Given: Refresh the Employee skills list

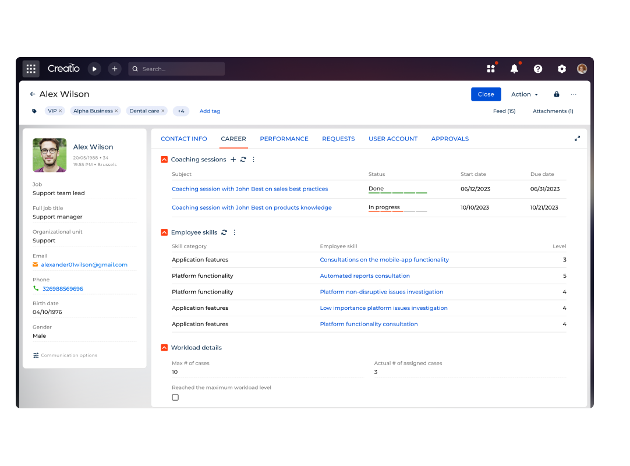Looking at the screenshot, I should [224, 232].
